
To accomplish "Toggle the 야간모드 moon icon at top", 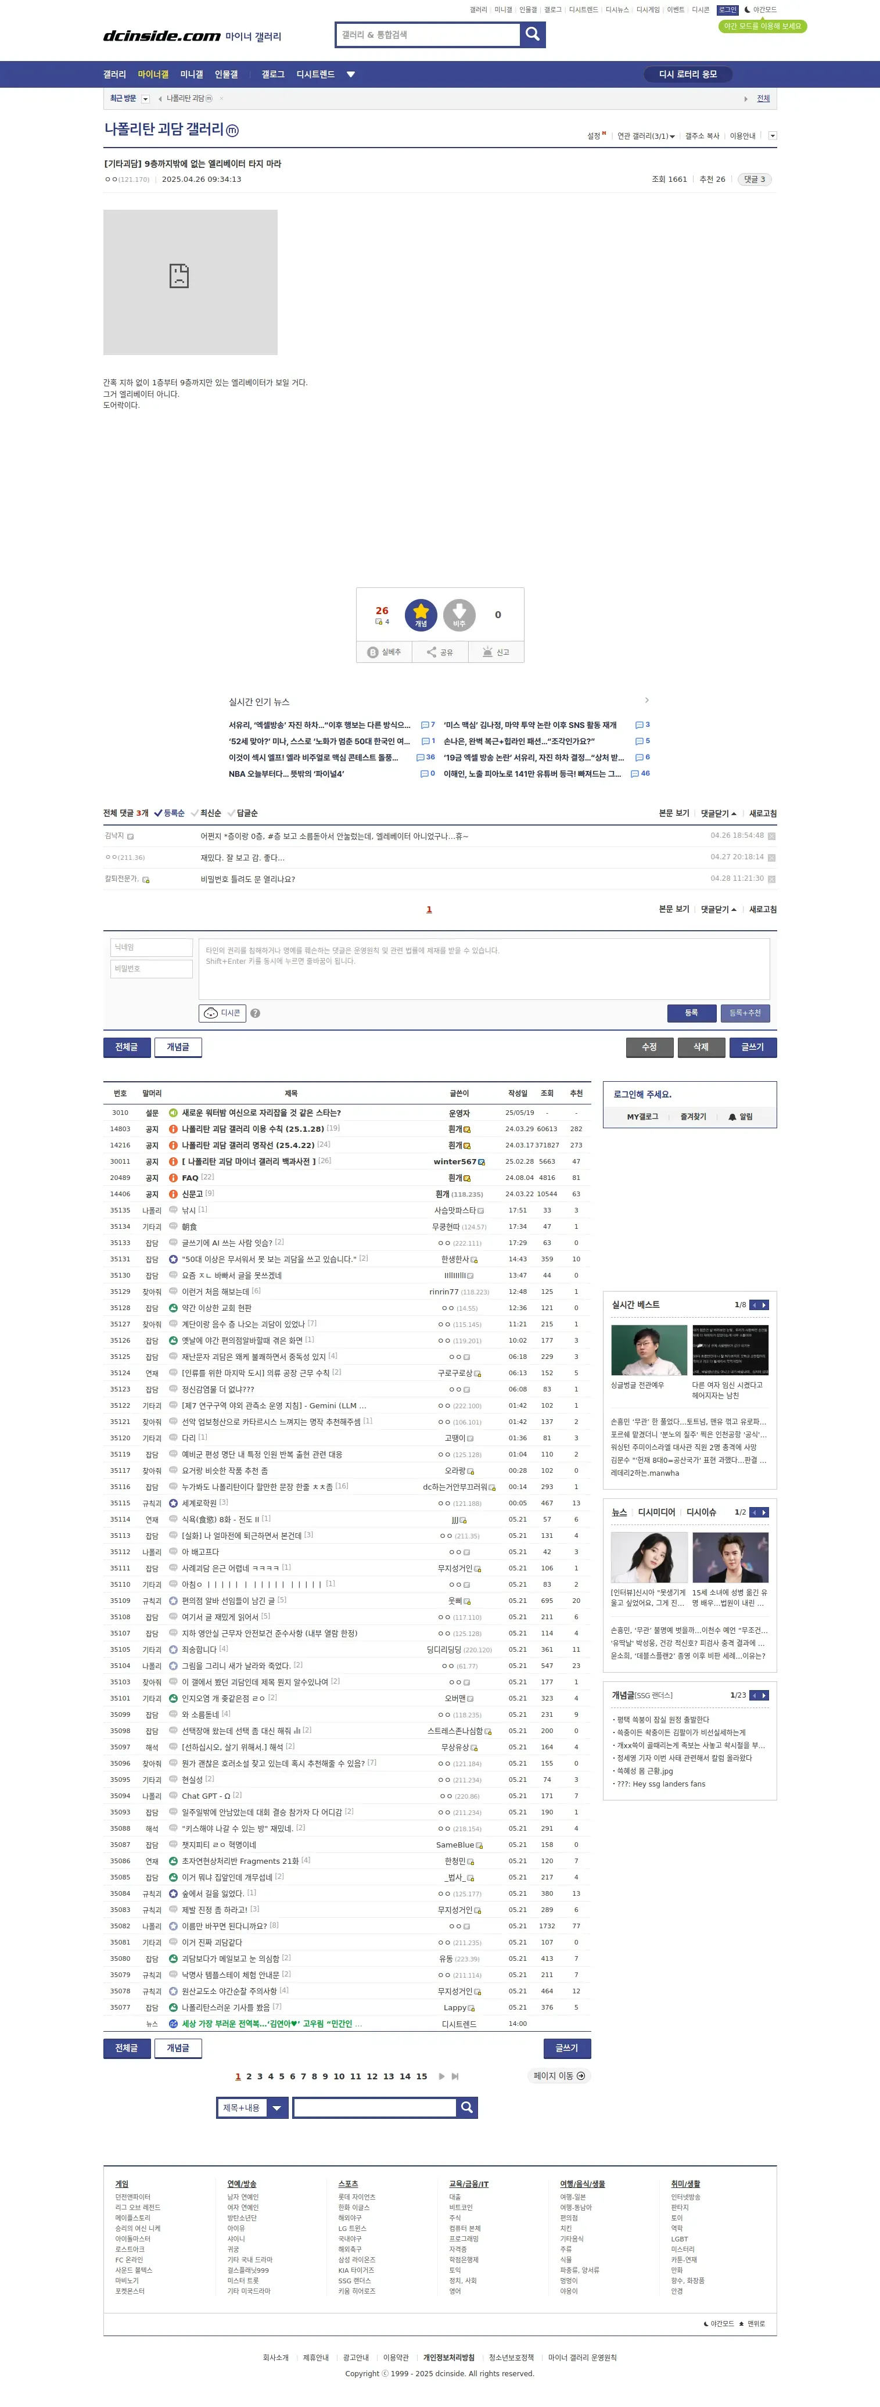I will click(748, 10).
